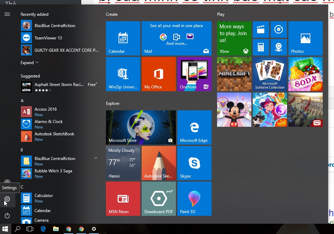Open Microsoft Edge from the taskbar
This screenshot has height=234, width=334.
[43, 229]
